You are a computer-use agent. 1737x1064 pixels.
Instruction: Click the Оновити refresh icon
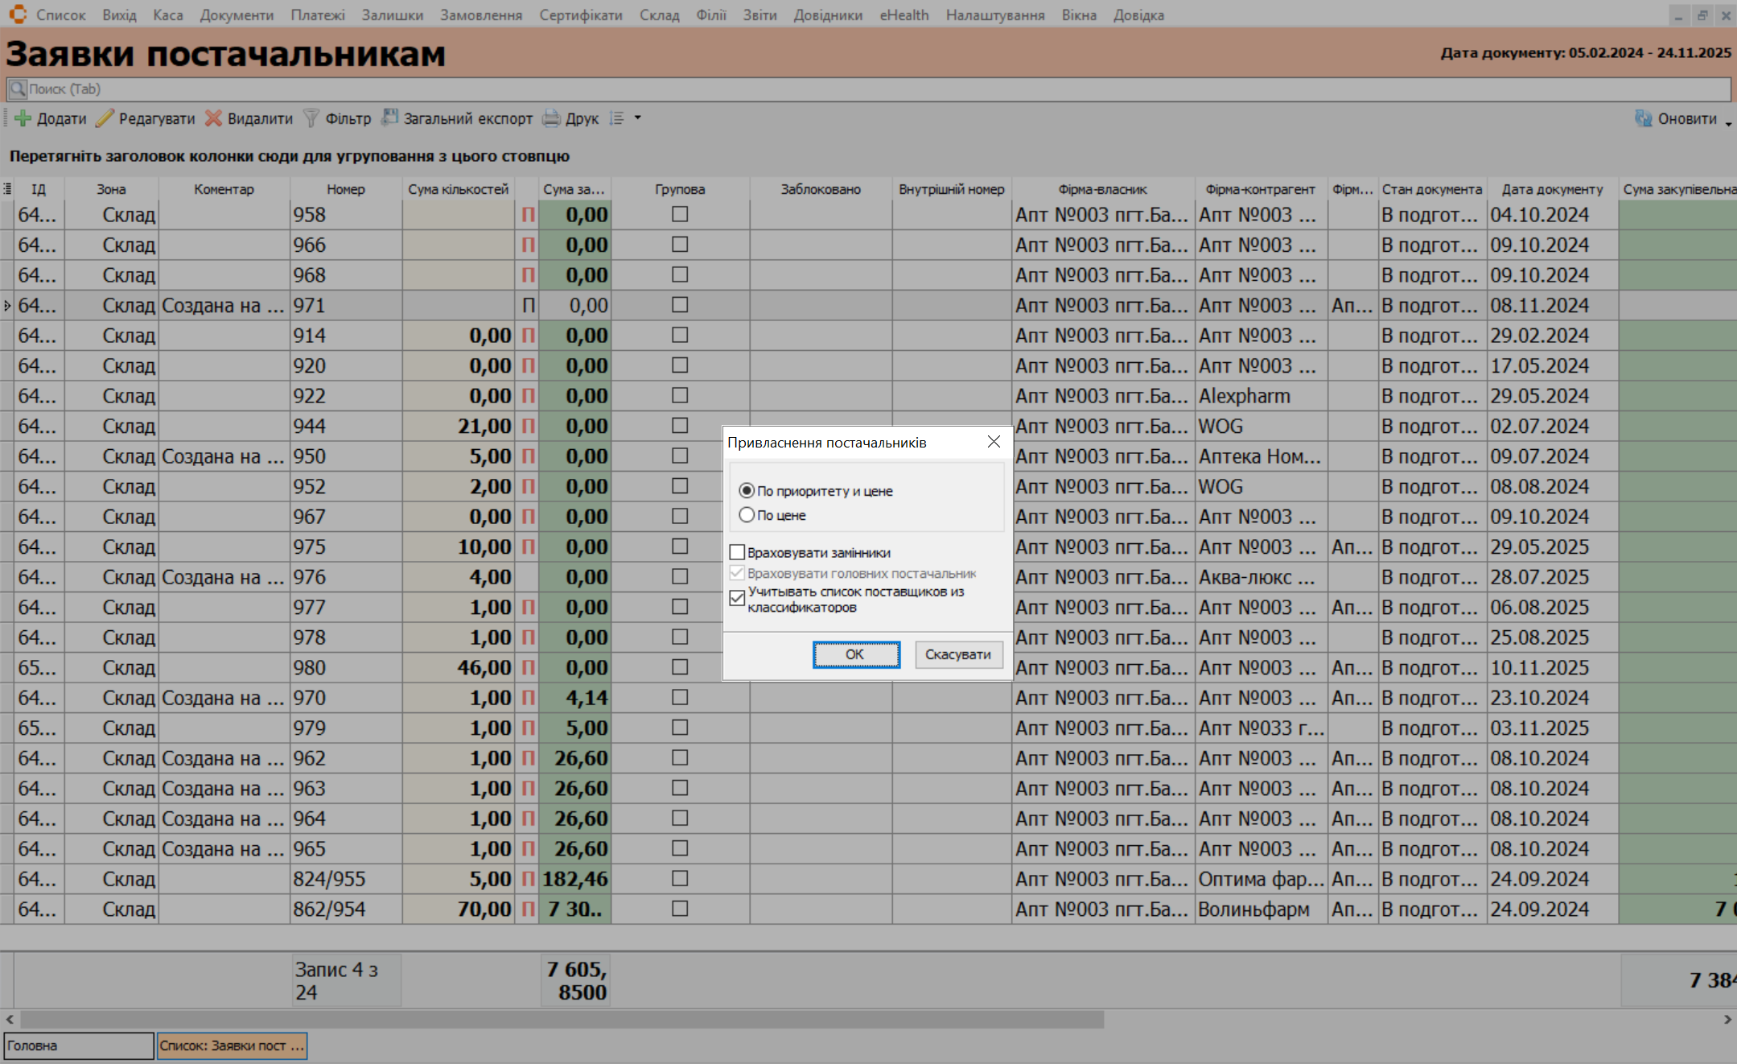(1644, 118)
